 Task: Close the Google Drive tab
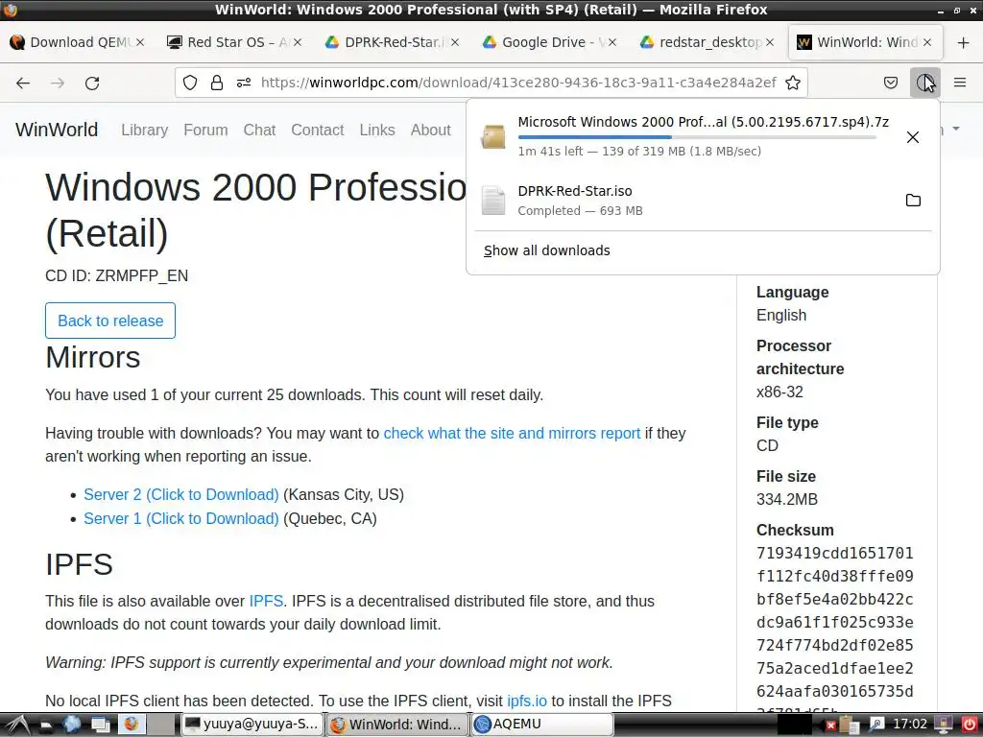coord(612,42)
